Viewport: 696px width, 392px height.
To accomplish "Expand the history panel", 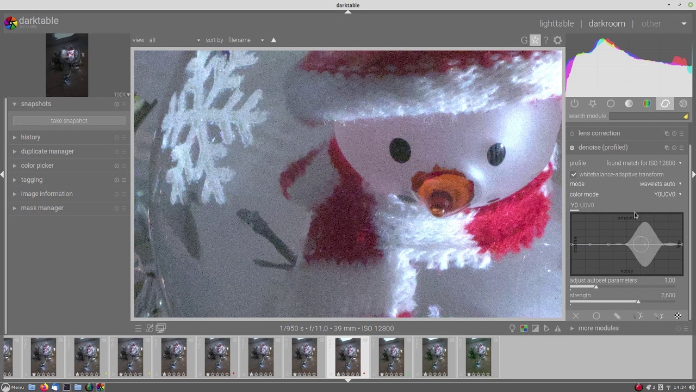I will click(30, 137).
